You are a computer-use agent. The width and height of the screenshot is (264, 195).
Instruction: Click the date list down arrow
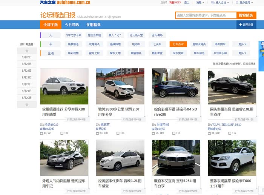point(27,104)
